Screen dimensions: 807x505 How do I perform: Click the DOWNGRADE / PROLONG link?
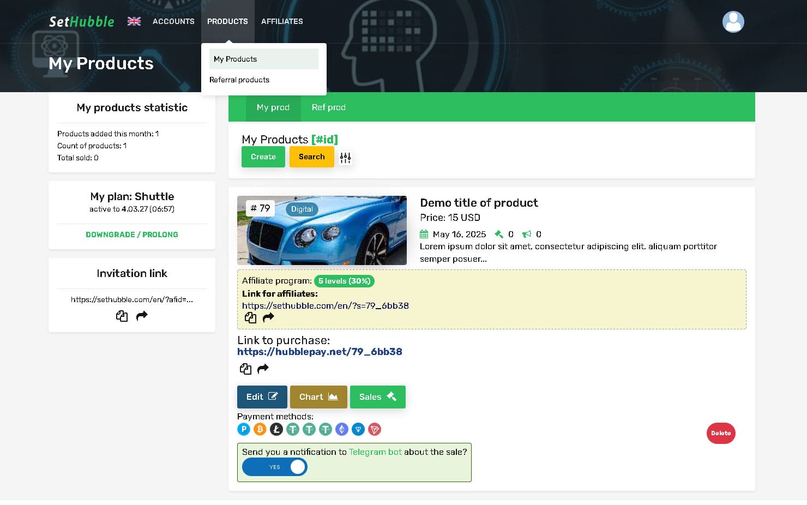pos(131,235)
